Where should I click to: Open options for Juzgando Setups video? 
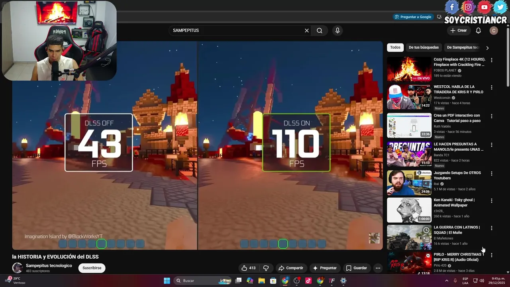[491, 173]
